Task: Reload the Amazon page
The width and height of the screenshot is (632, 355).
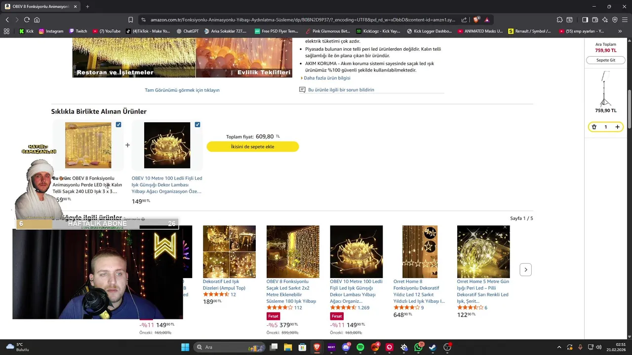Action: coord(27,20)
